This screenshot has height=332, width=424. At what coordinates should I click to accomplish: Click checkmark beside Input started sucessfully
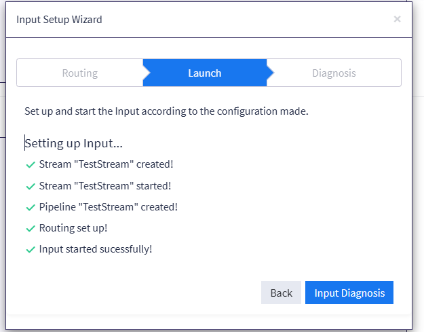[31, 250]
